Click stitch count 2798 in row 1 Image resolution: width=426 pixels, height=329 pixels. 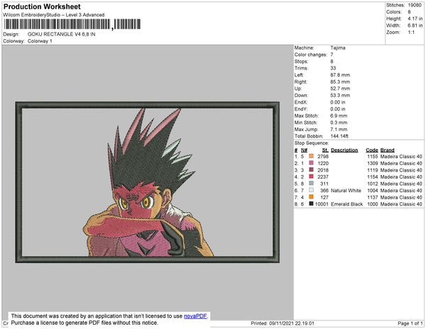coord(323,157)
